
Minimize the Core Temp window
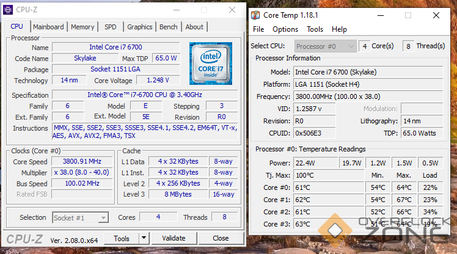[x=381, y=15]
